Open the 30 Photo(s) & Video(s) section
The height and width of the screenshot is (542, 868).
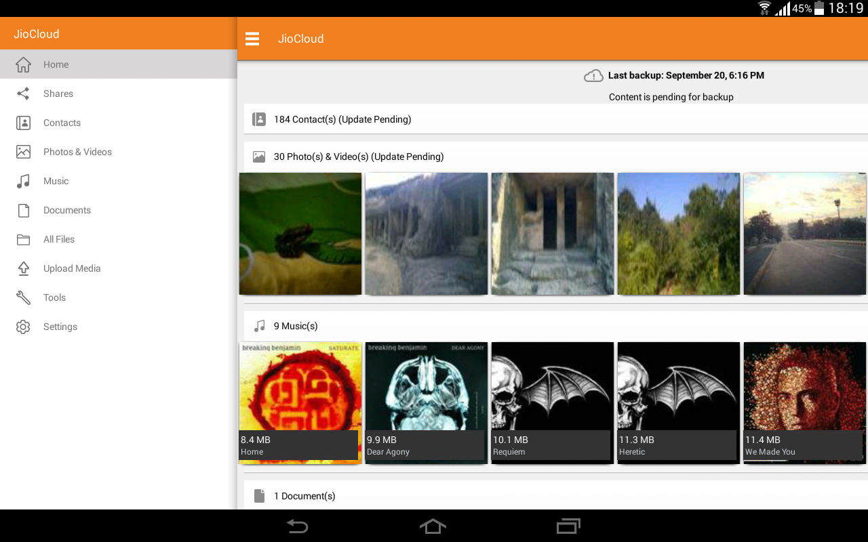coord(556,157)
